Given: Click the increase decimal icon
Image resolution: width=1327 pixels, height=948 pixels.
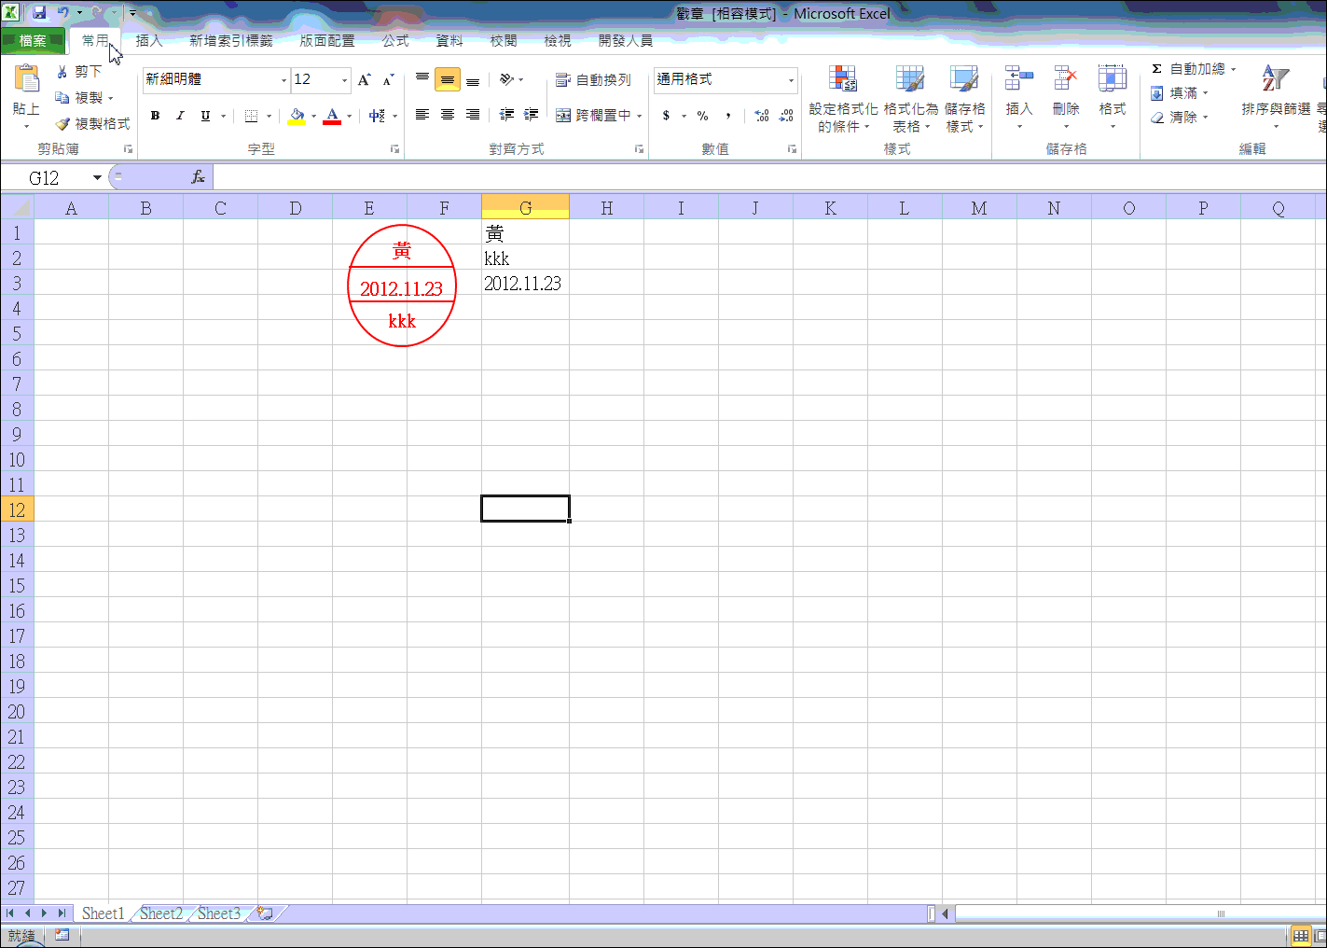Looking at the screenshot, I should pyautogui.click(x=762, y=116).
